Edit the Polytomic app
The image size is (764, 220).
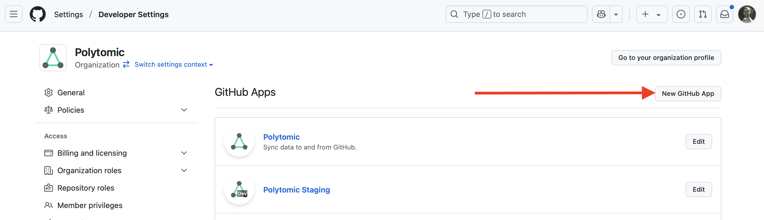(x=698, y=142)
